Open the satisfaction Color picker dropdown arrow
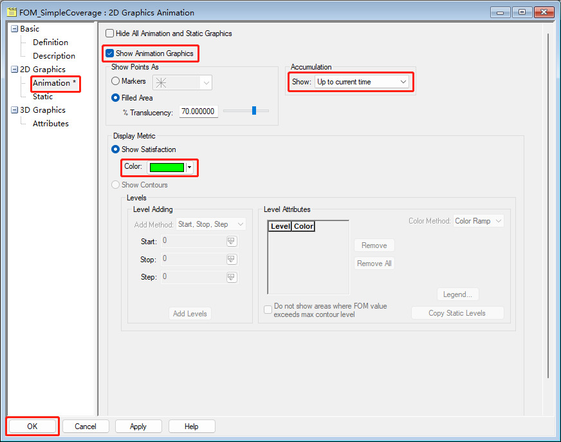 click(190, 168)
